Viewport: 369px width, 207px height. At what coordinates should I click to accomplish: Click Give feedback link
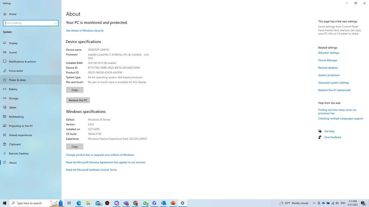[x=332, y=138]
